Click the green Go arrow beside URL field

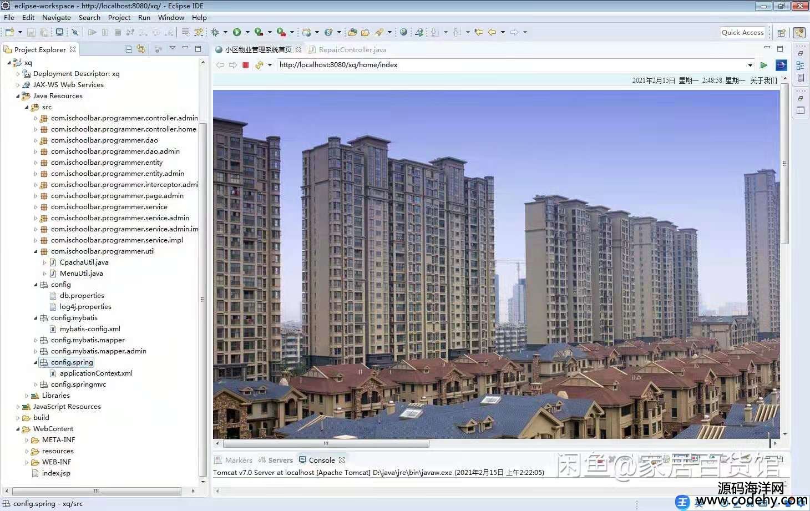[x=764, y=65]
